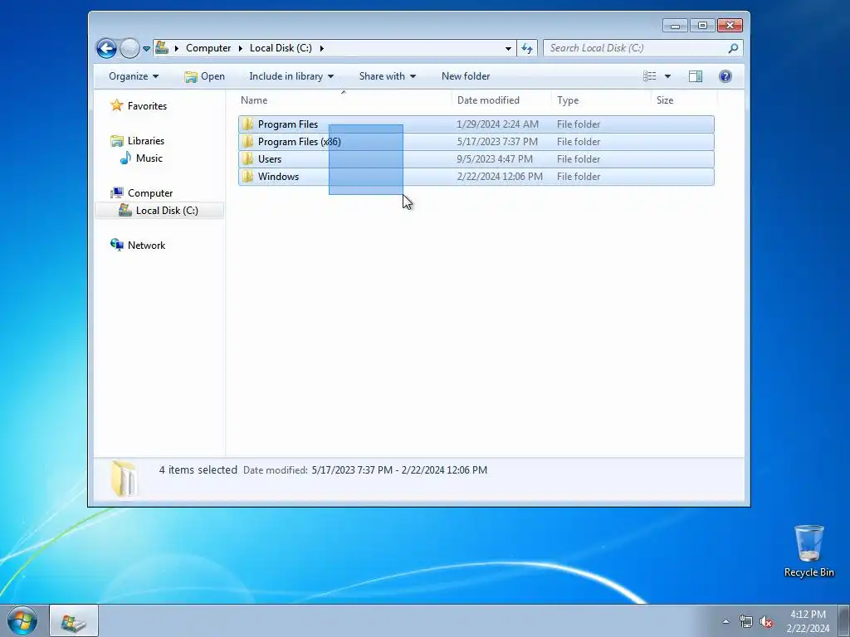Open Favorites in the navigation pane
850x637 pixels.
[x=147, y=105]
